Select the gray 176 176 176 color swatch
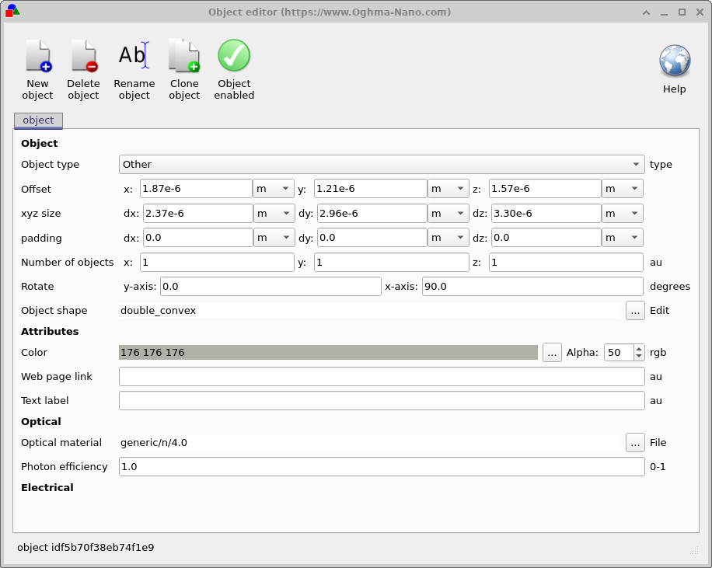This screenshot has height=568, width=712. click(326, 352)
